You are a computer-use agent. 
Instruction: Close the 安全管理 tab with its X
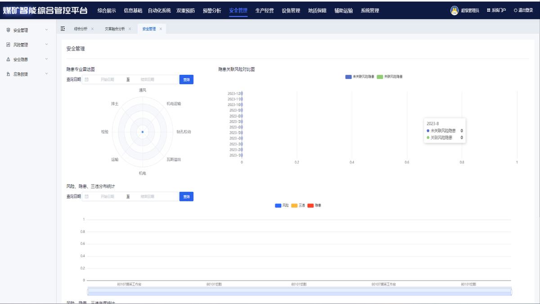(x=160, y=29)
